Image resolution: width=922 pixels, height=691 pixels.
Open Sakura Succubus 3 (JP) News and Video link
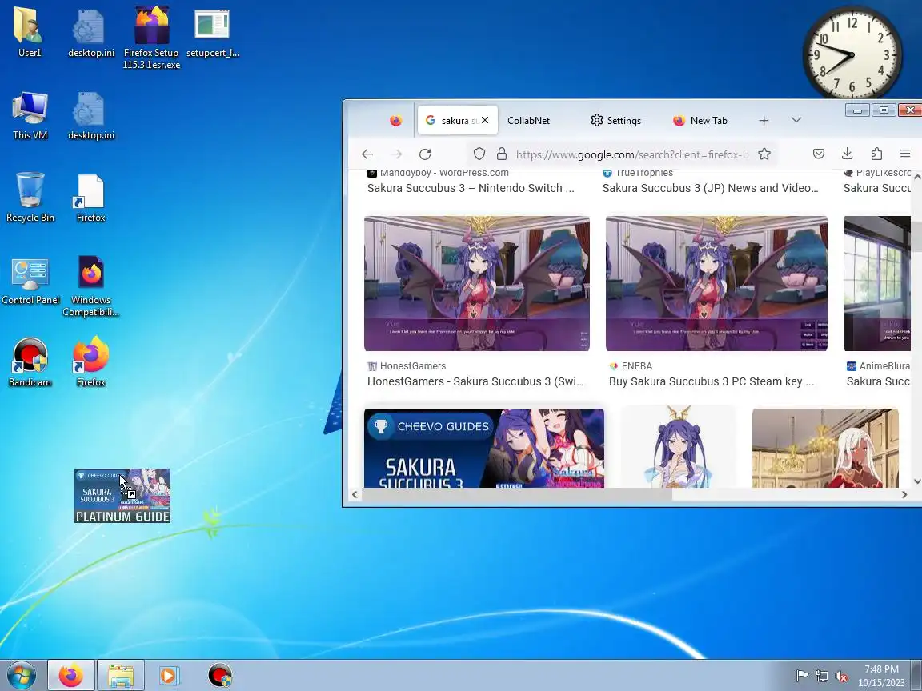(x=711, y=188)
